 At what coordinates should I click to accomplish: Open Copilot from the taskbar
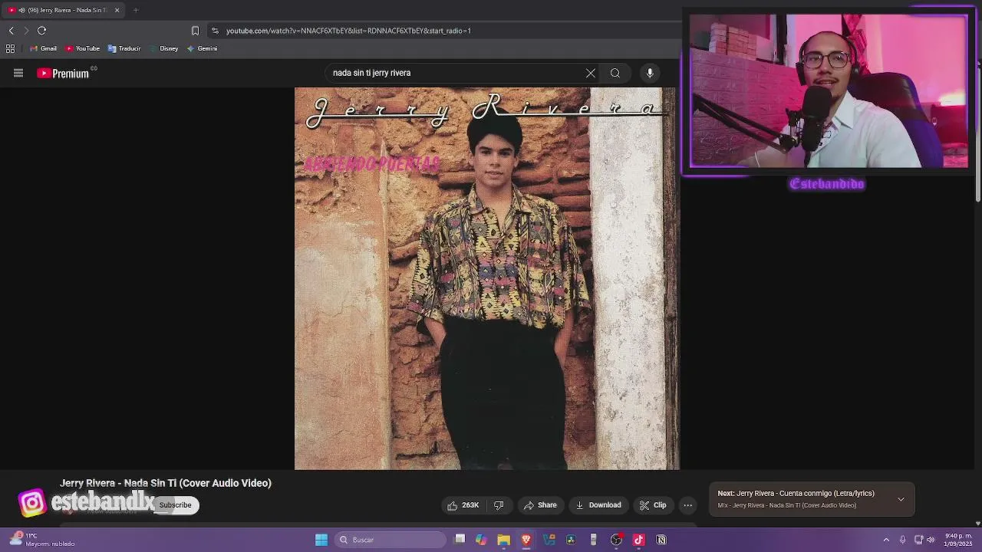[x=481, y=540]
